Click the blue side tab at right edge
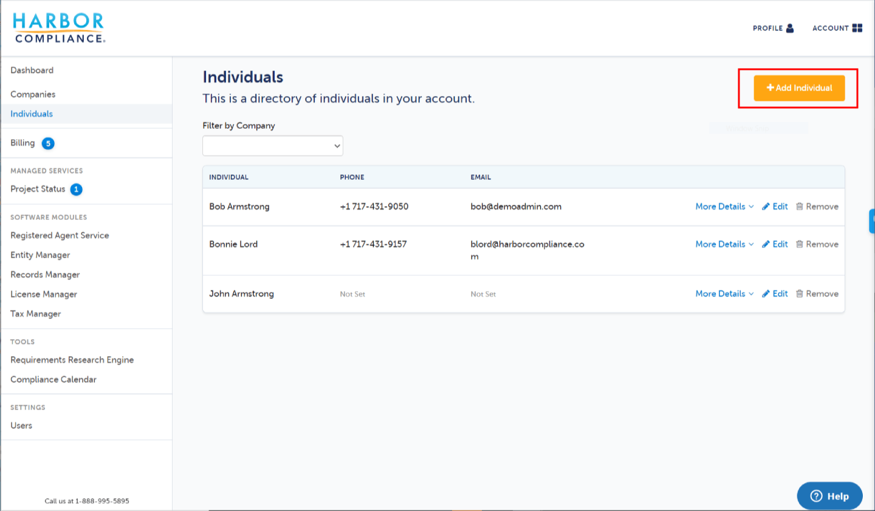 [872, 221]
